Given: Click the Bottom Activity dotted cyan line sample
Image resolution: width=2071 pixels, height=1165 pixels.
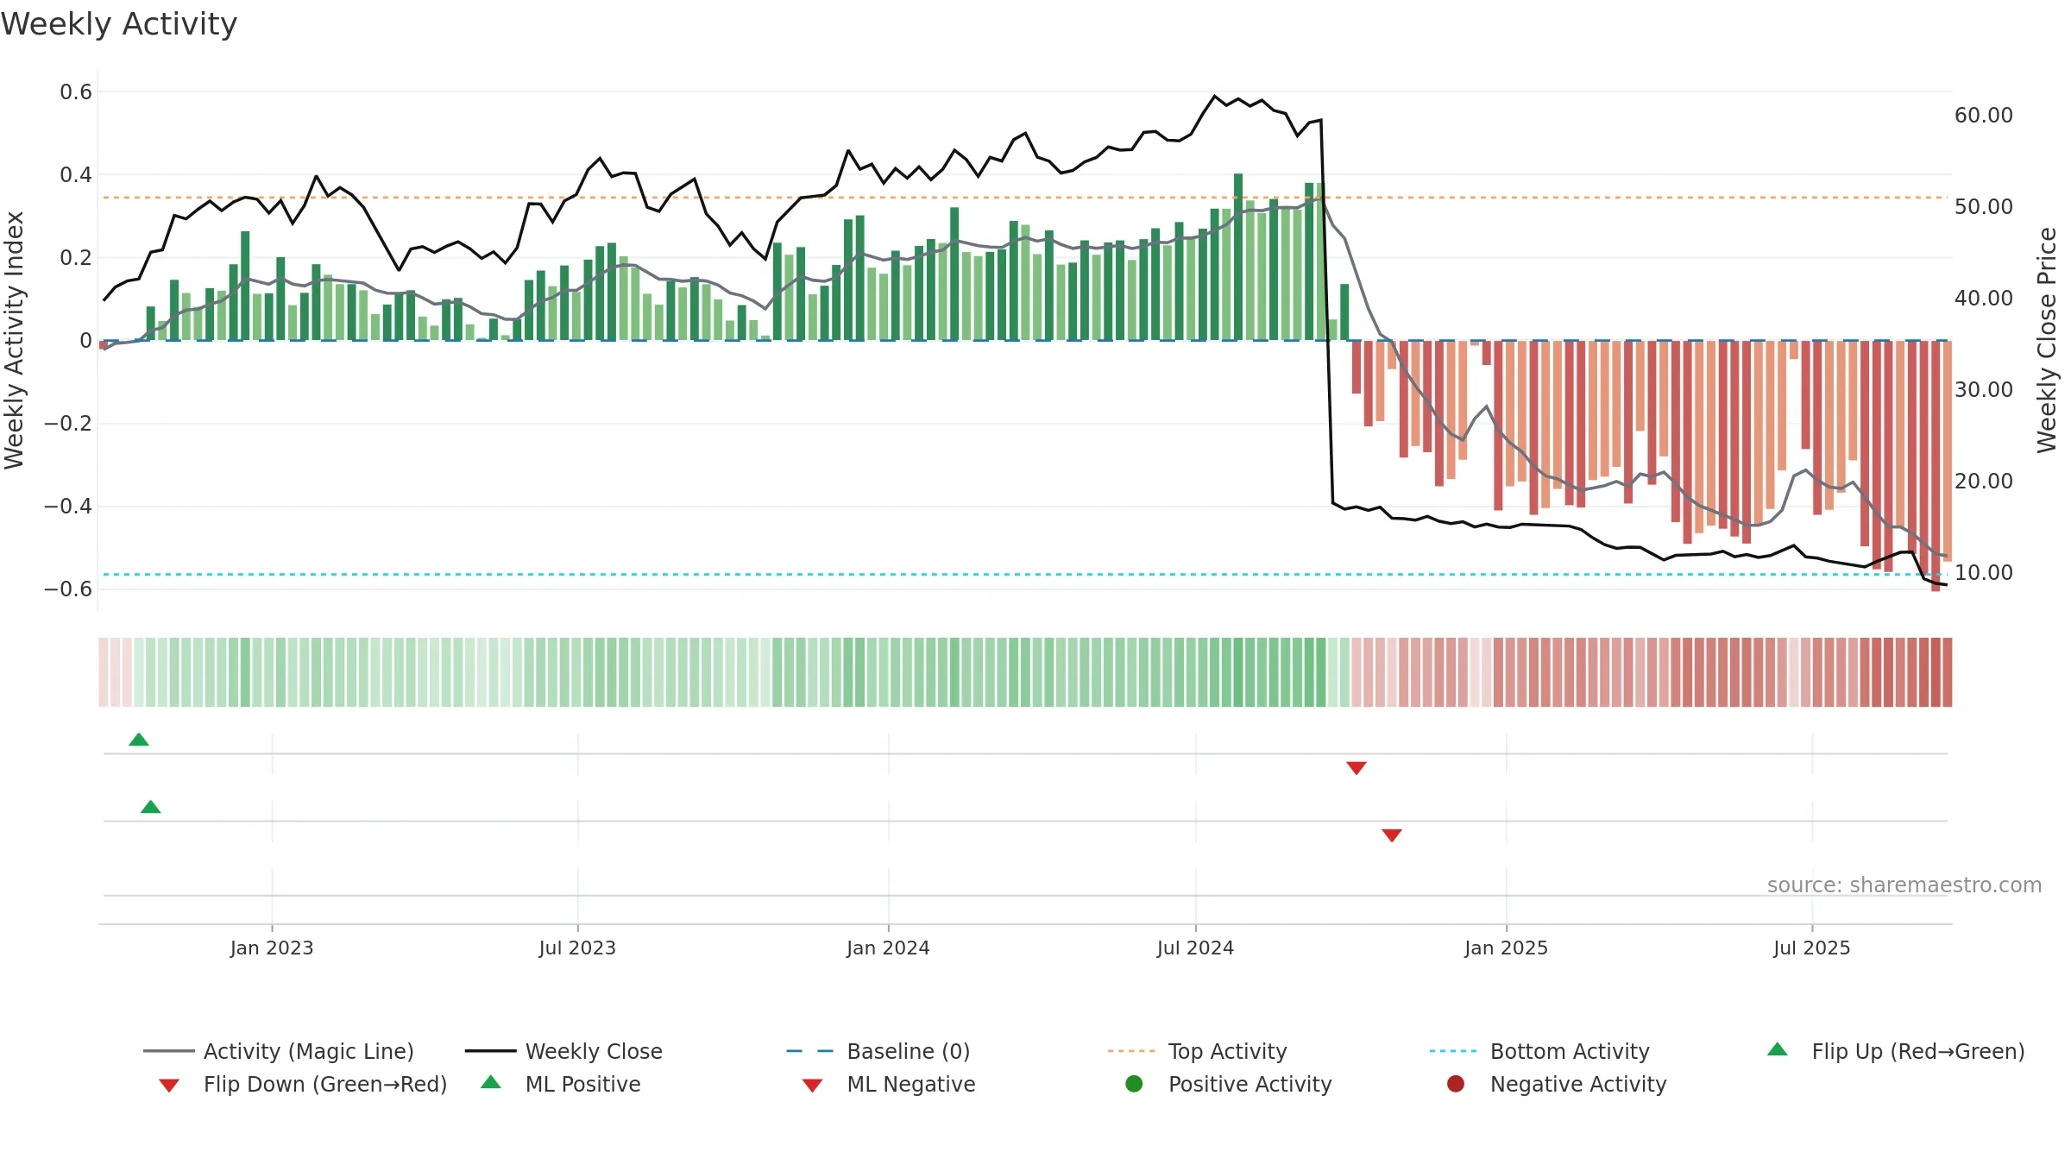Looking at the screenshot, I should coord(1453,1051).
